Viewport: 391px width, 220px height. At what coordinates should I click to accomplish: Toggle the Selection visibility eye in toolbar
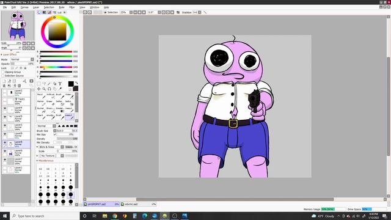pyautogui.click(x=105, y=12)
